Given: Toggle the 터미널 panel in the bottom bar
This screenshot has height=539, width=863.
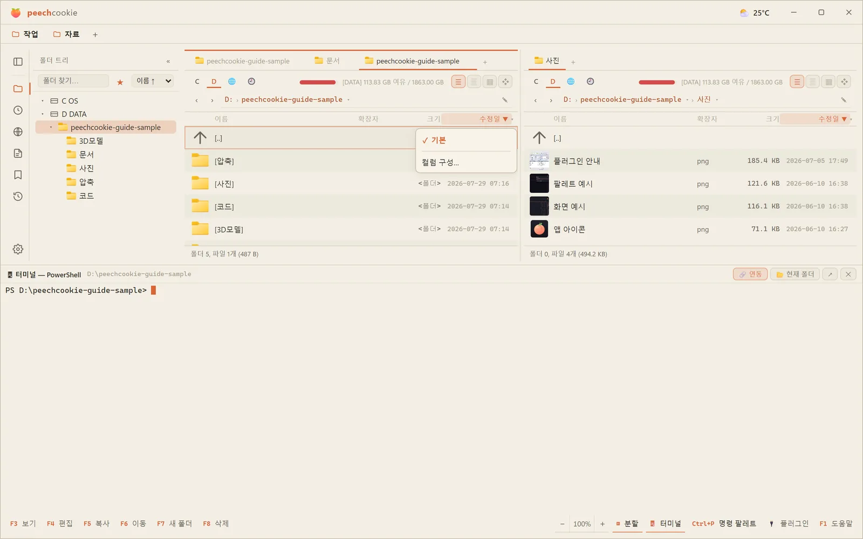Looking at the screenshot, I should [x=666, y=523].
